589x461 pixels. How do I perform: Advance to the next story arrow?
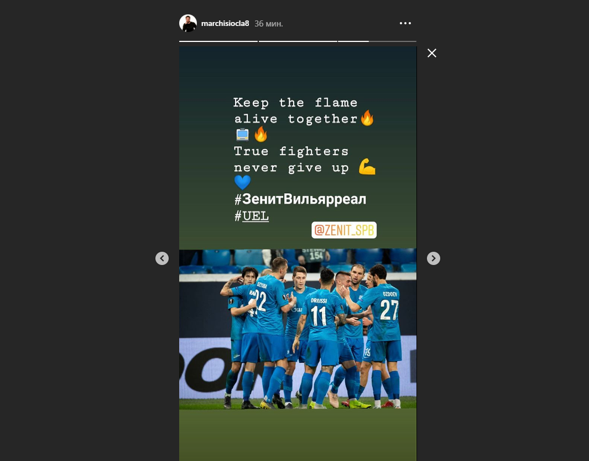(x=434, y=258)
